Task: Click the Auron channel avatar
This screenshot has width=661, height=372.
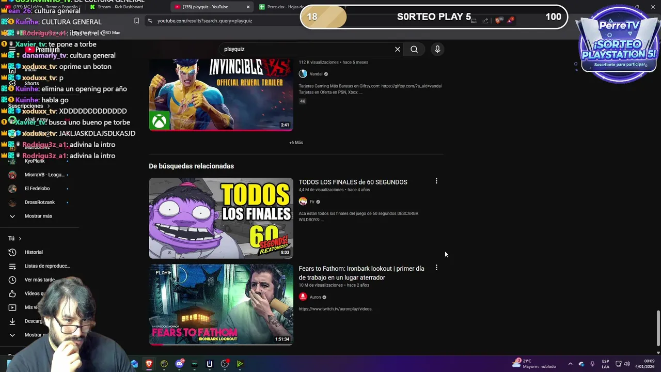Action: pyautogui.click(x=303, y=297)
